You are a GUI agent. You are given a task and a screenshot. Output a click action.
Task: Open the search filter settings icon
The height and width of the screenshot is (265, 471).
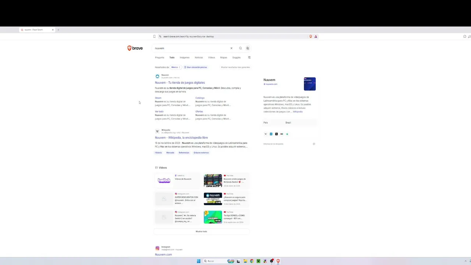pyautogui.click(x=249, y=57)
